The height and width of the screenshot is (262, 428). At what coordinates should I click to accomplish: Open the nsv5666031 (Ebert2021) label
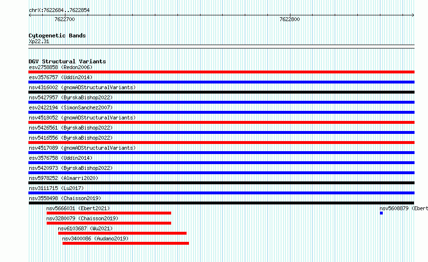tap(78, 208)
